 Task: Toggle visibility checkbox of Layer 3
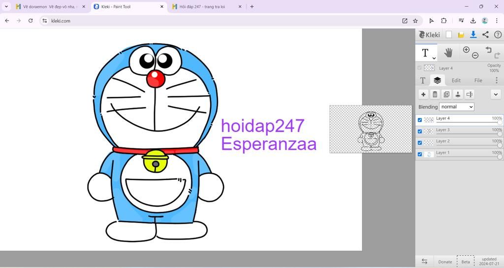420,132
